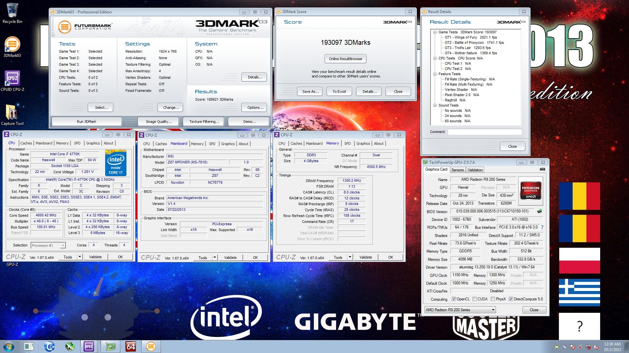Click Close button in Result Details window
The image size is (629, 353).
(x=512, y=146)
